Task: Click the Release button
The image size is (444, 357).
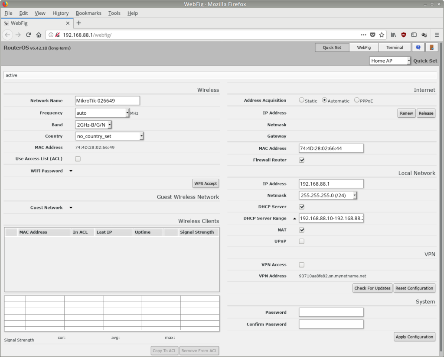Action: 426,113
